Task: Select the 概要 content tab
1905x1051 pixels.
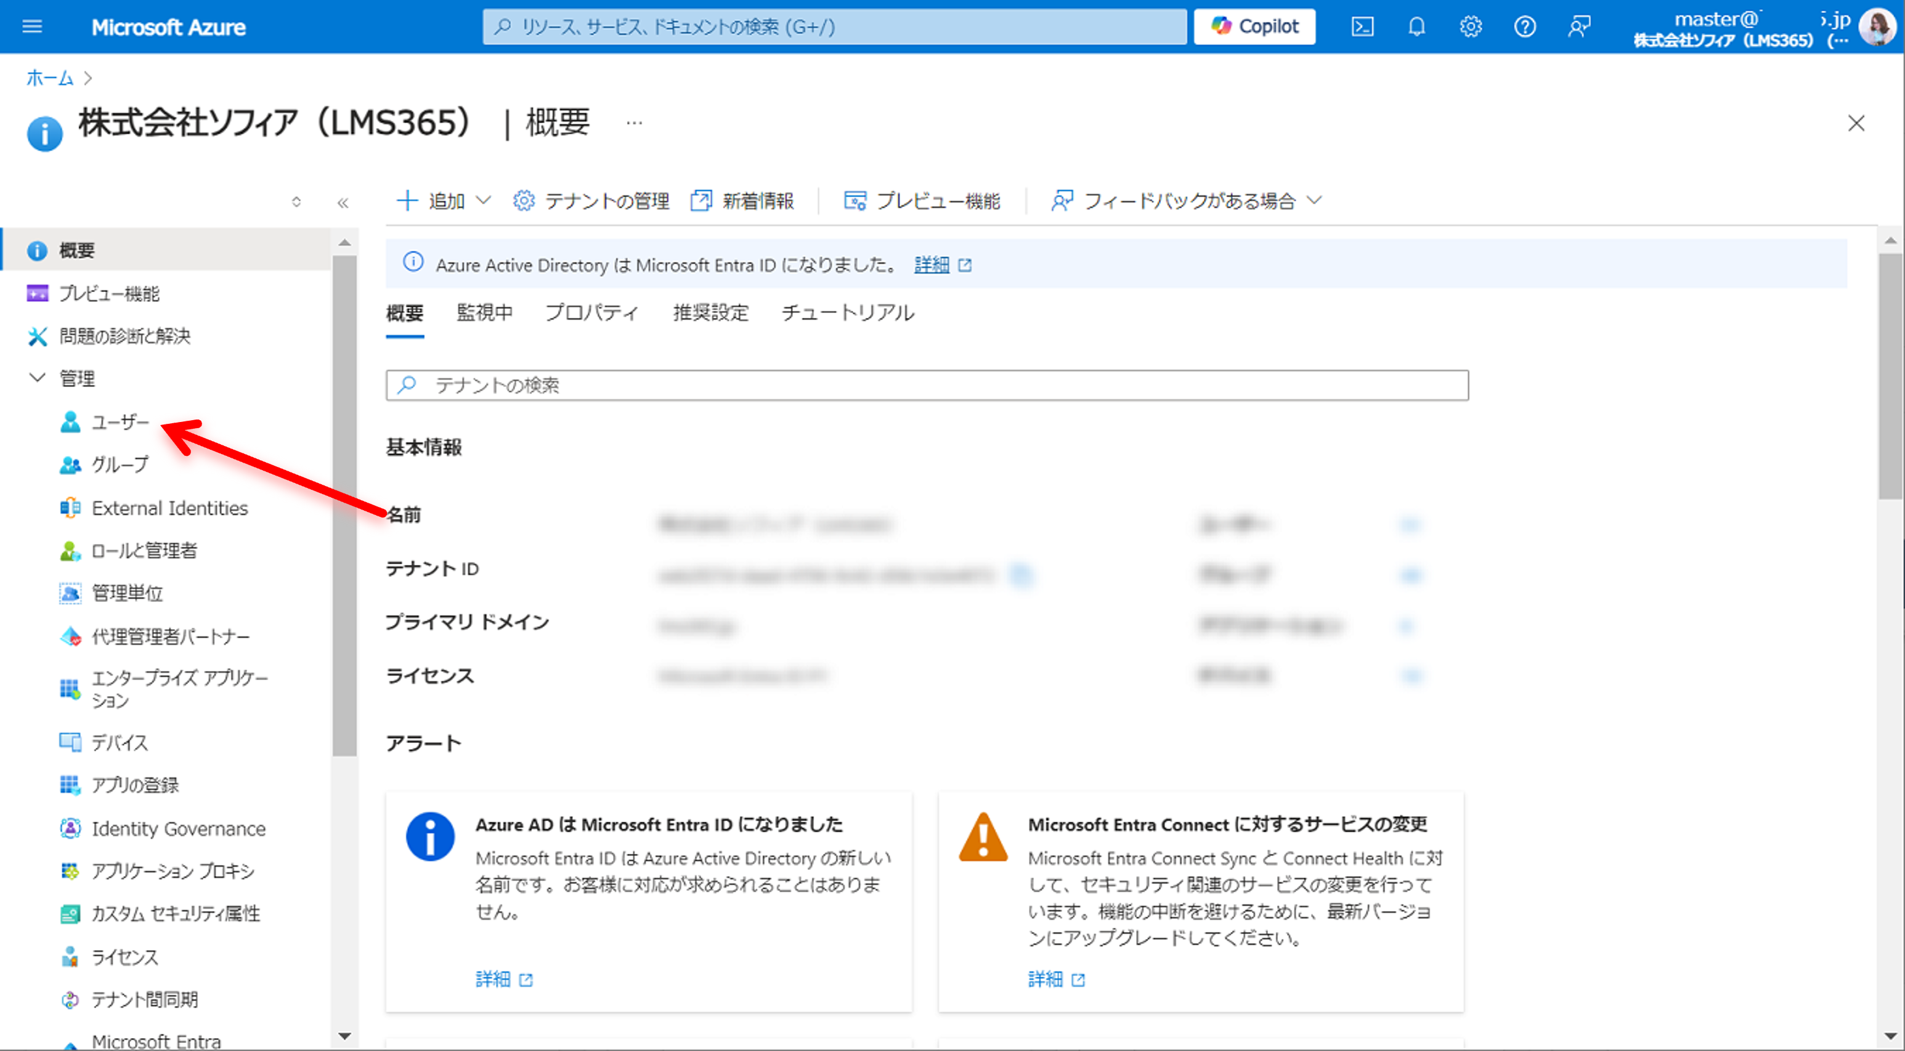Action: click(x=405, y=314)
